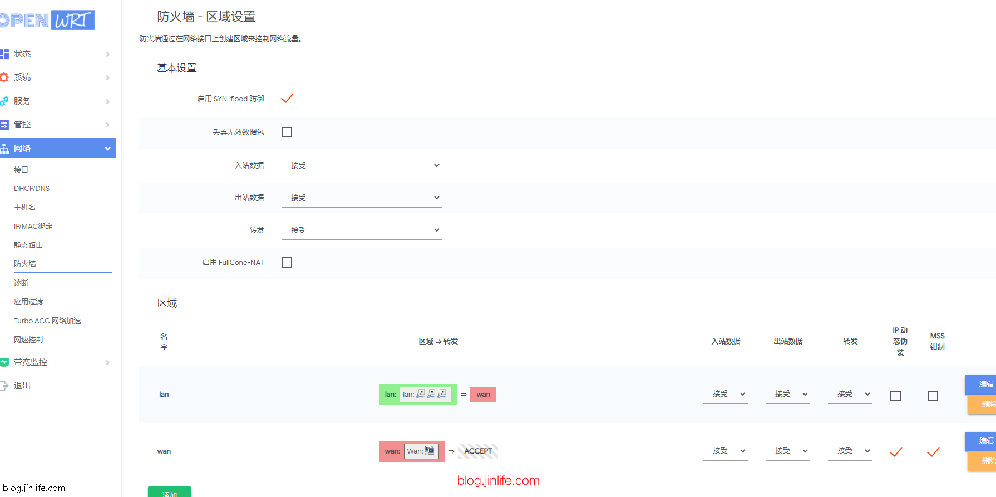Open the 入站数据 general dropdown
The width and height of the screenshot is (996, 497).
point(362,165)
